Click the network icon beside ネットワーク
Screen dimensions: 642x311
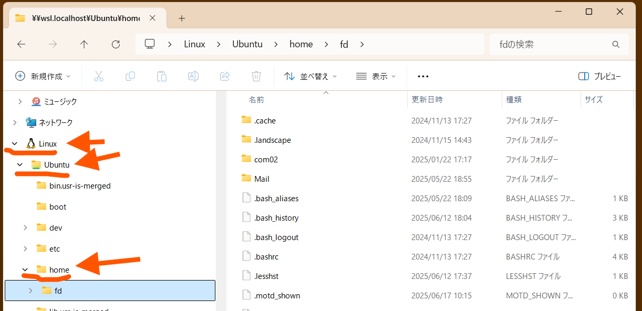tap(31, 122)
